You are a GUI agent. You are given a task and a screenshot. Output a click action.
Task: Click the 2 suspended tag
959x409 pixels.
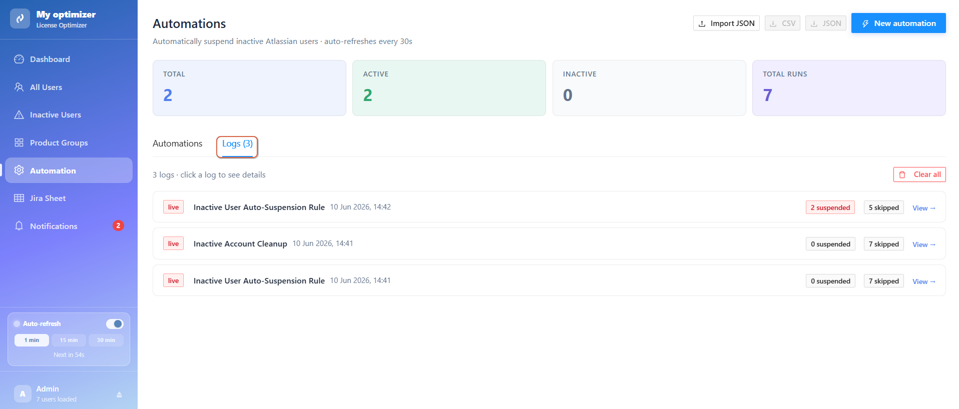(830, 207)
